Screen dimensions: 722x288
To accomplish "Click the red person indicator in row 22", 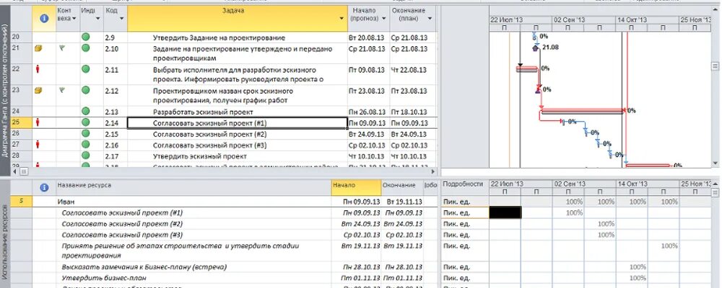I will point(38,69).
